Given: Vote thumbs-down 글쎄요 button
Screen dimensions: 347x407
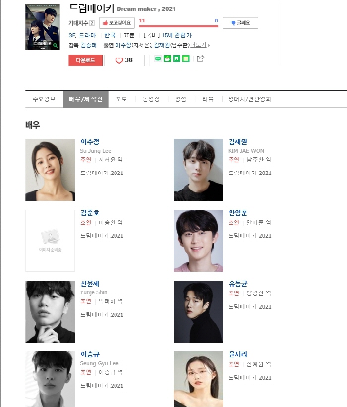Looking at the screenshot, I should 240,23.
